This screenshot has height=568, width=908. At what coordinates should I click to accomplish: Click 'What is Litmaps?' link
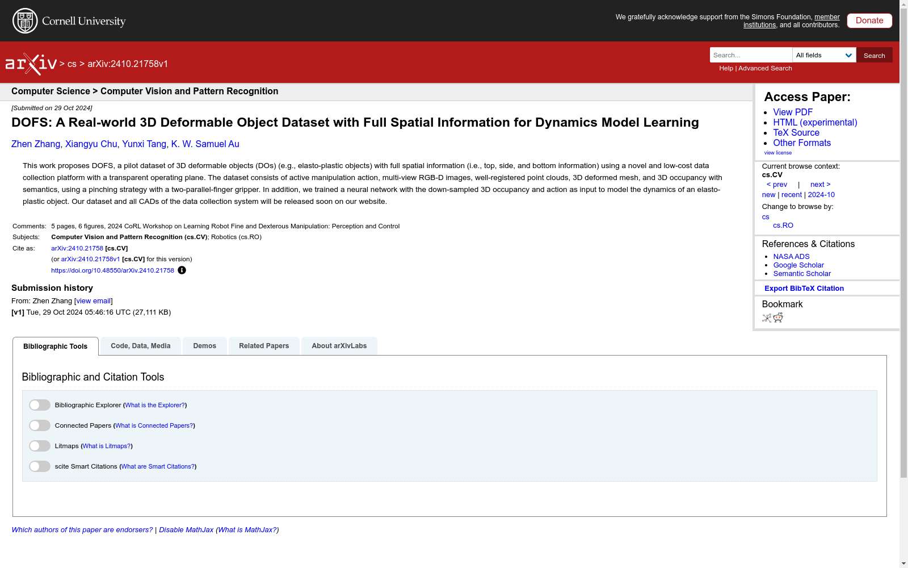point(107,446)
